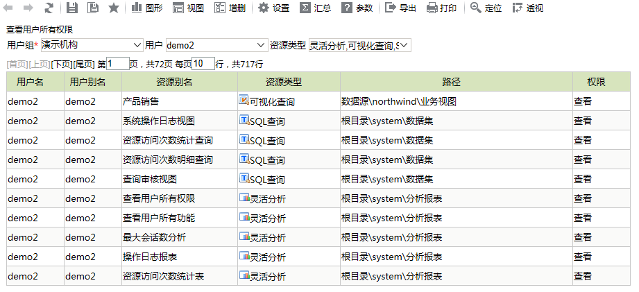Select the 资源访问次数统计查询 cell
This screenshot has height=292, width=639.
tap(180, 141)
